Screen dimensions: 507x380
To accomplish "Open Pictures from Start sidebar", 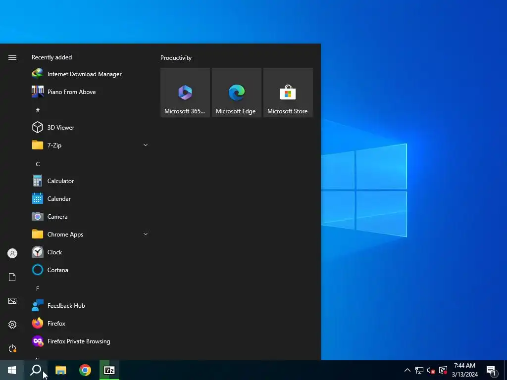I will 12,301.
